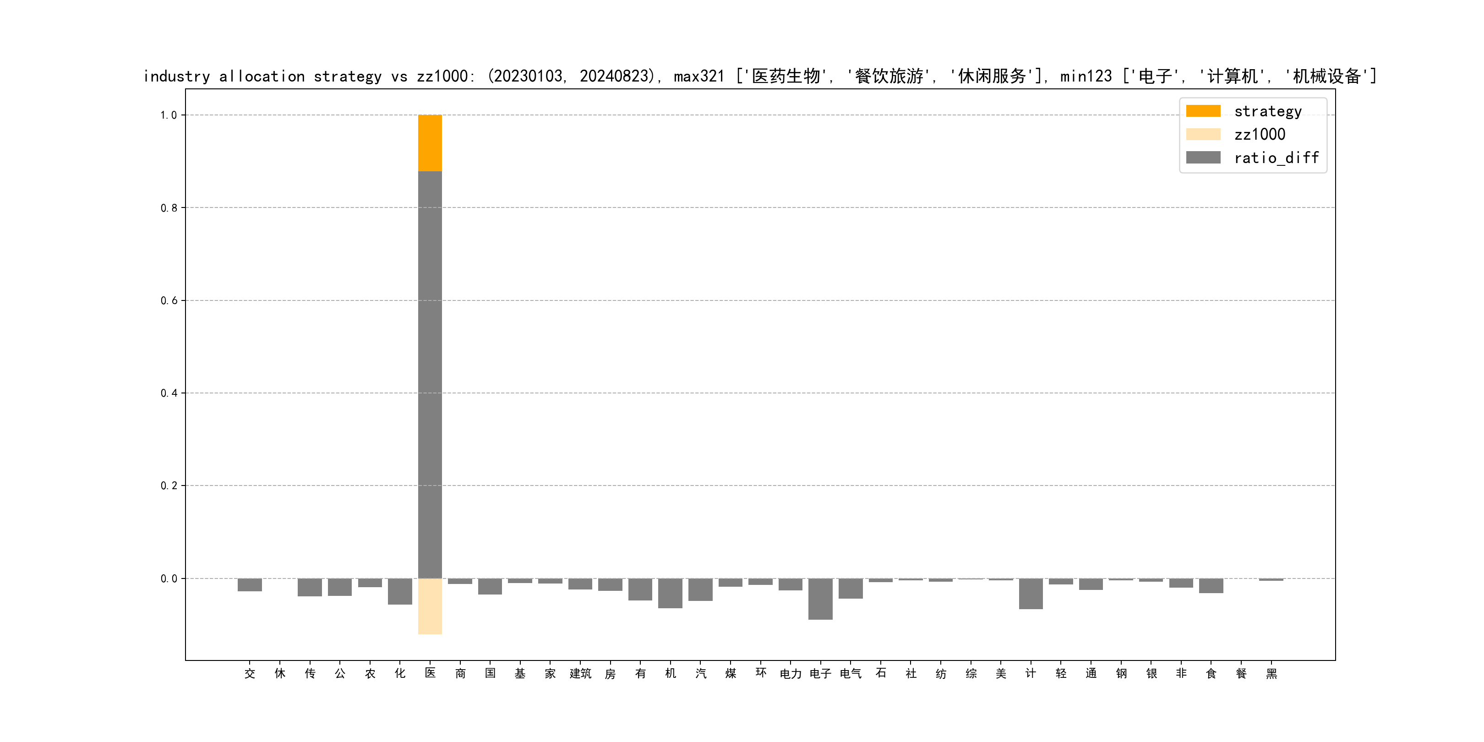
Task: Click the x-axis label 餐
Action: point(1241,673)
